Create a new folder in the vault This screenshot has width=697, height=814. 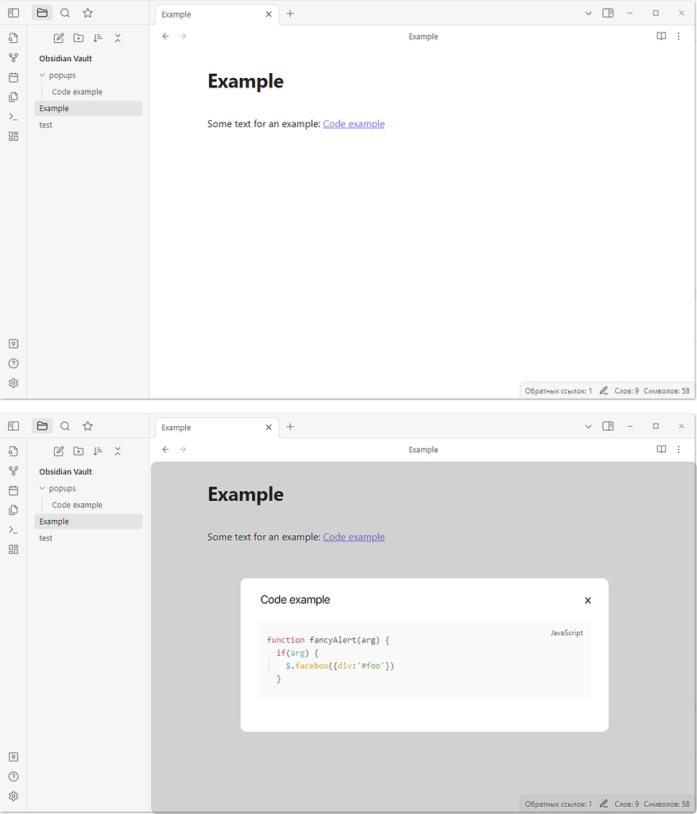pos(78,37)
